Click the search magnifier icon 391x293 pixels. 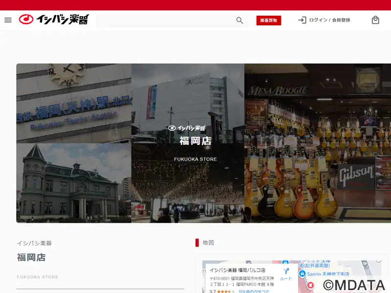239,20
